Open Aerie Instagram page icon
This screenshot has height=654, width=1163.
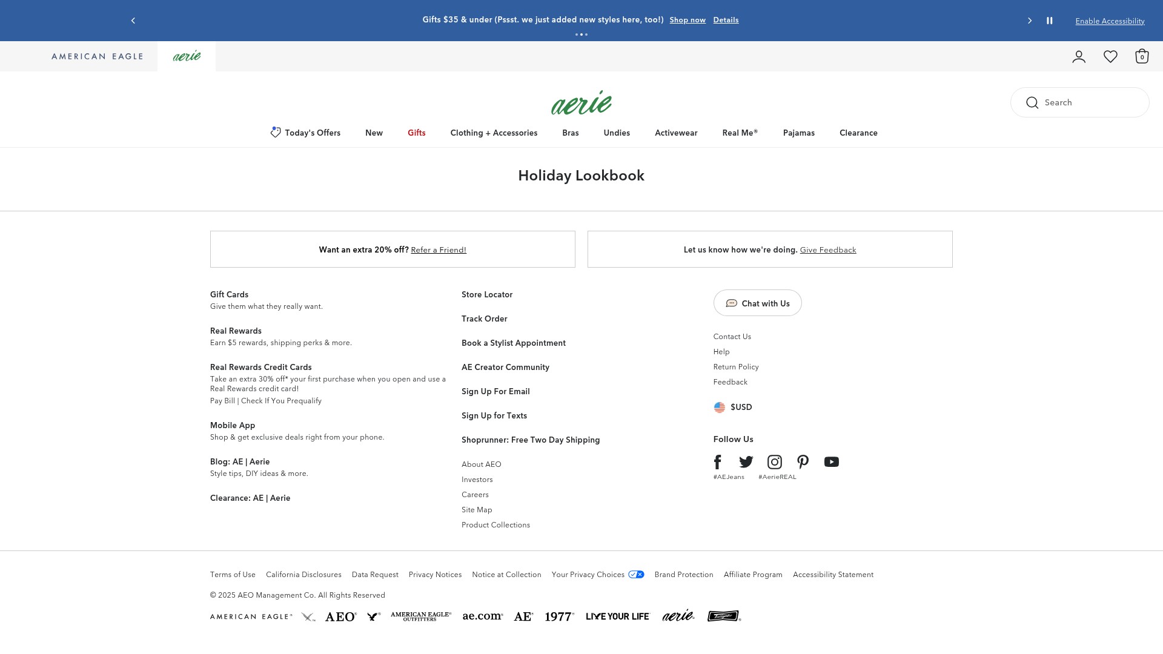pyautogui.click(x=775, y=462)
